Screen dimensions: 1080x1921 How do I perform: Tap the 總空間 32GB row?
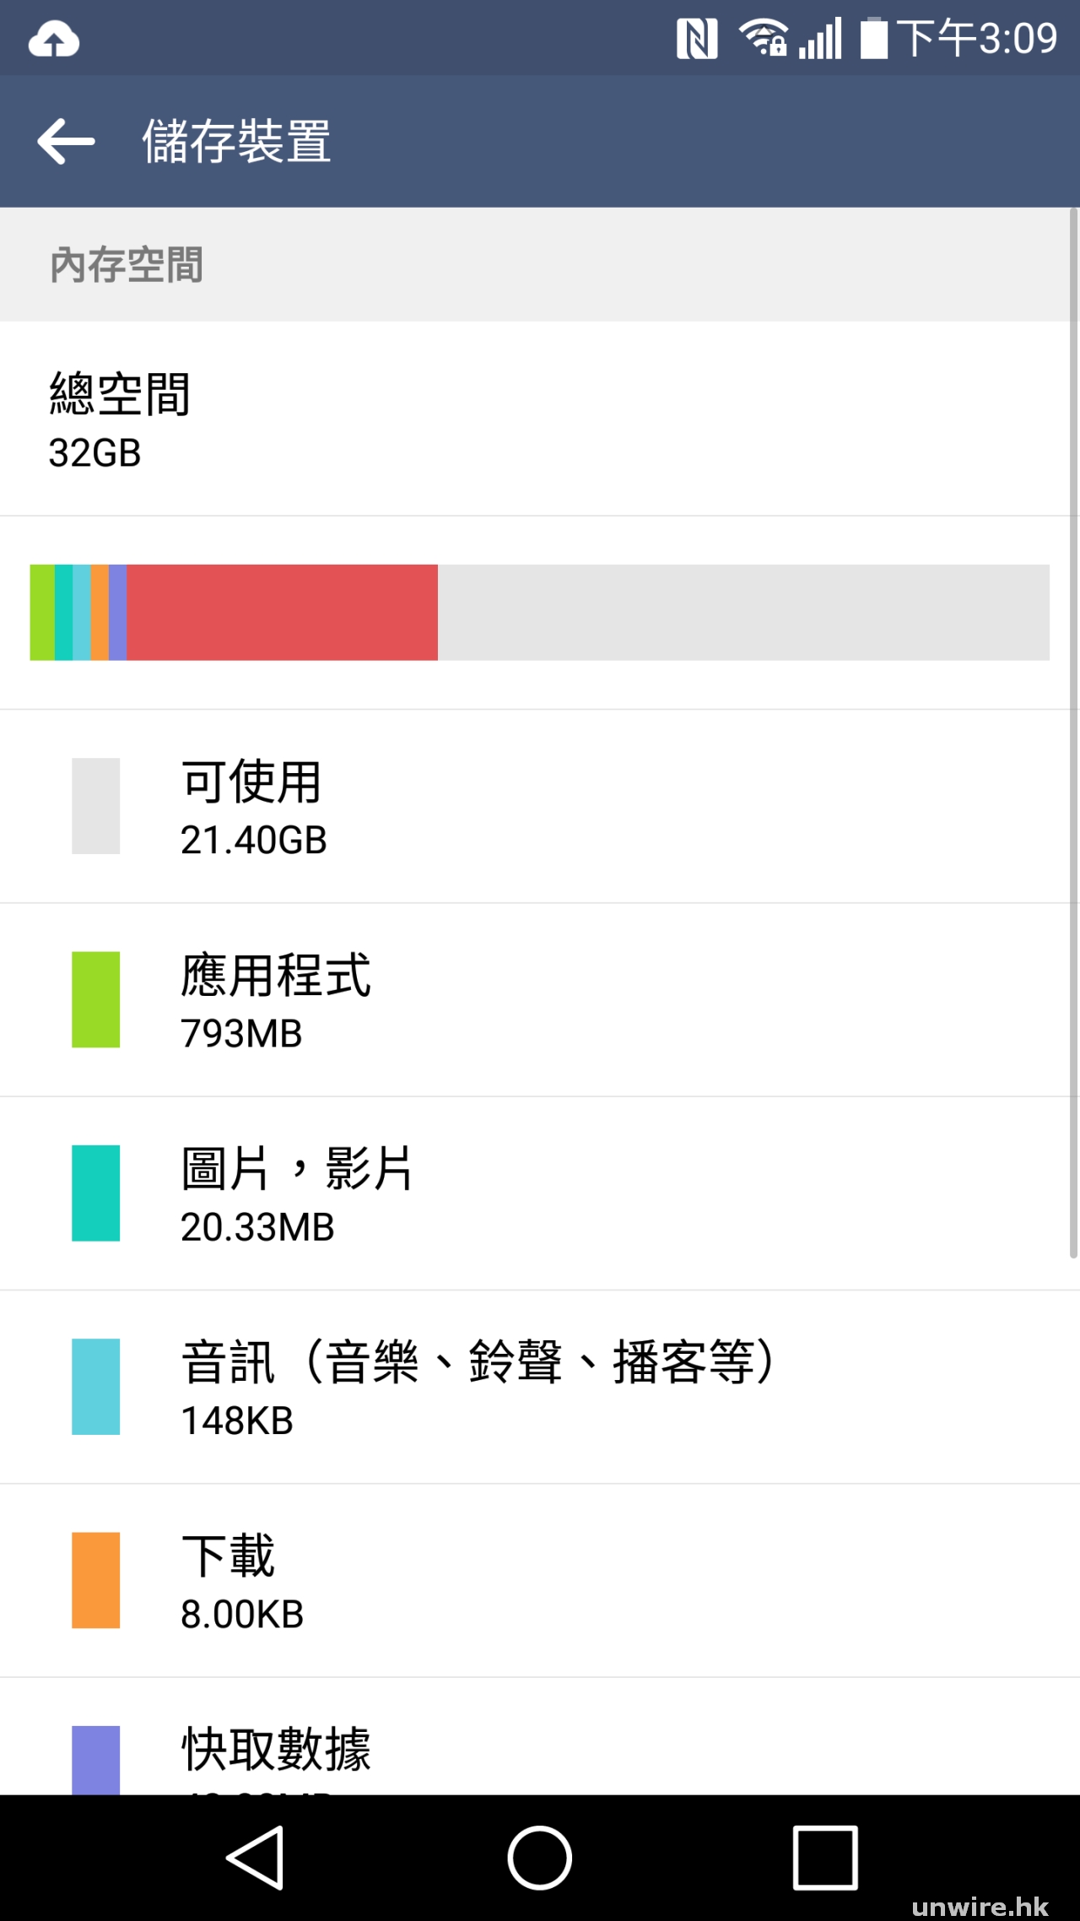(540, 419)
